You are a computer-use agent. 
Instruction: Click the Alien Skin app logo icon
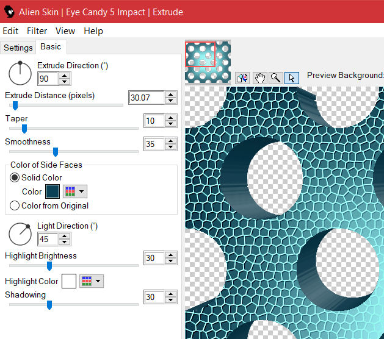click(x=9, y=12)
